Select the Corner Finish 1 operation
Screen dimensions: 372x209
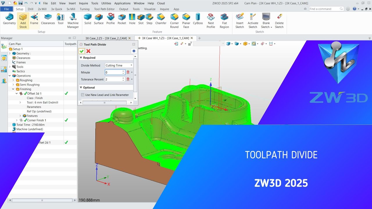click(x=37, y=120)
